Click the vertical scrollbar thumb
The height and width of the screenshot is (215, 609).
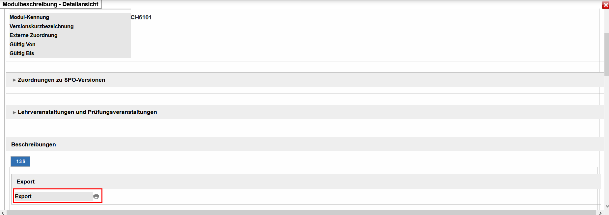606,54
